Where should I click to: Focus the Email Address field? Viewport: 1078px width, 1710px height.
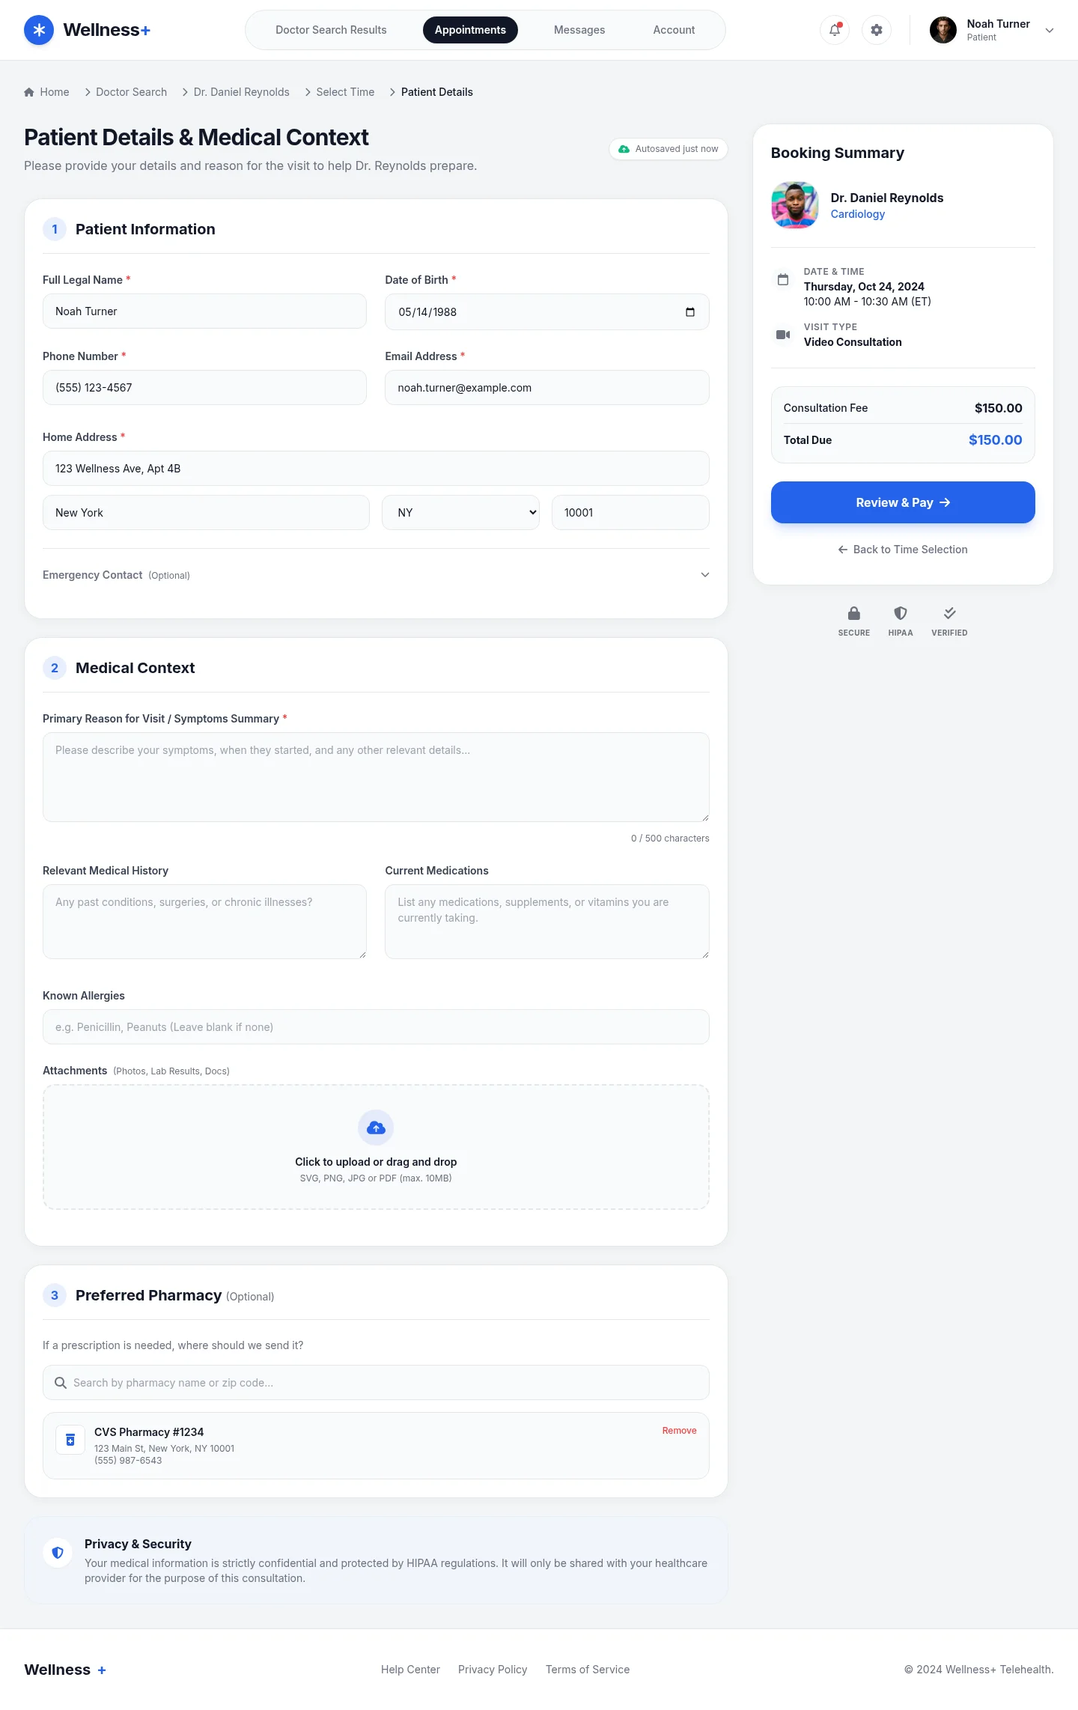tap(546, 388)
